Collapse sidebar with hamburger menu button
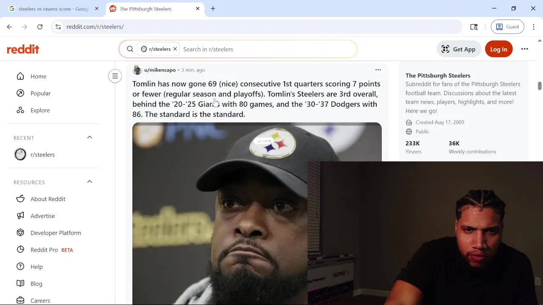543x305 pixels. (115, 76)
